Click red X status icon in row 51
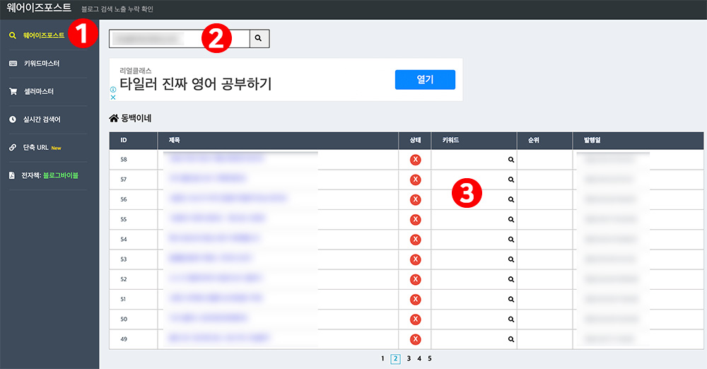Image resolution: width=707 pixels, height=369 pixels. click(415, 299)
